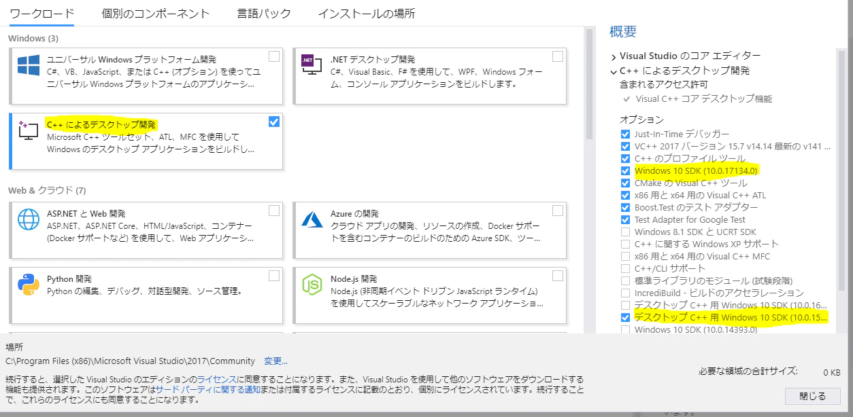Uncheck the C++ によるデスクトップ開発 workload checkbox

(273, 122)
